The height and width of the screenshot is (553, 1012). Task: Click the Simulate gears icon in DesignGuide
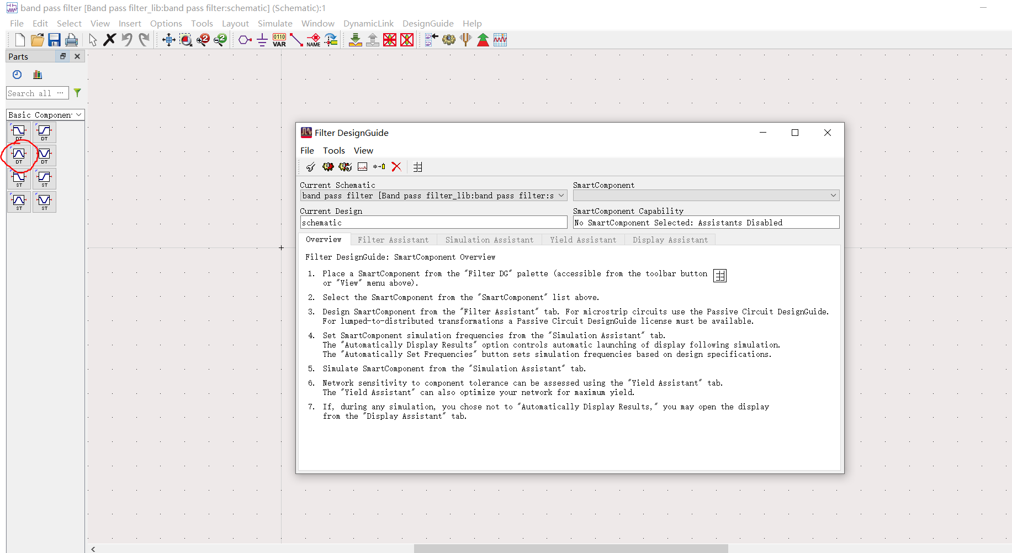[328, 167]
